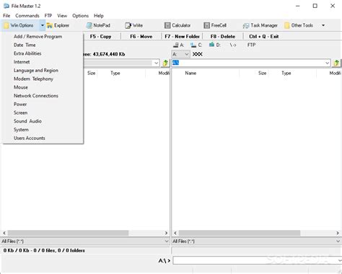Image resolution: width=342 pixels, height=274 pixels.
Task: Open Task Manager from the toolbar
Action: pyautogui.click(x=260, y=25)
